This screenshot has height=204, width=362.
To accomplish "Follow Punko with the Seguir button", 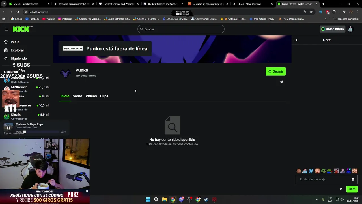I will coord(275,71).
